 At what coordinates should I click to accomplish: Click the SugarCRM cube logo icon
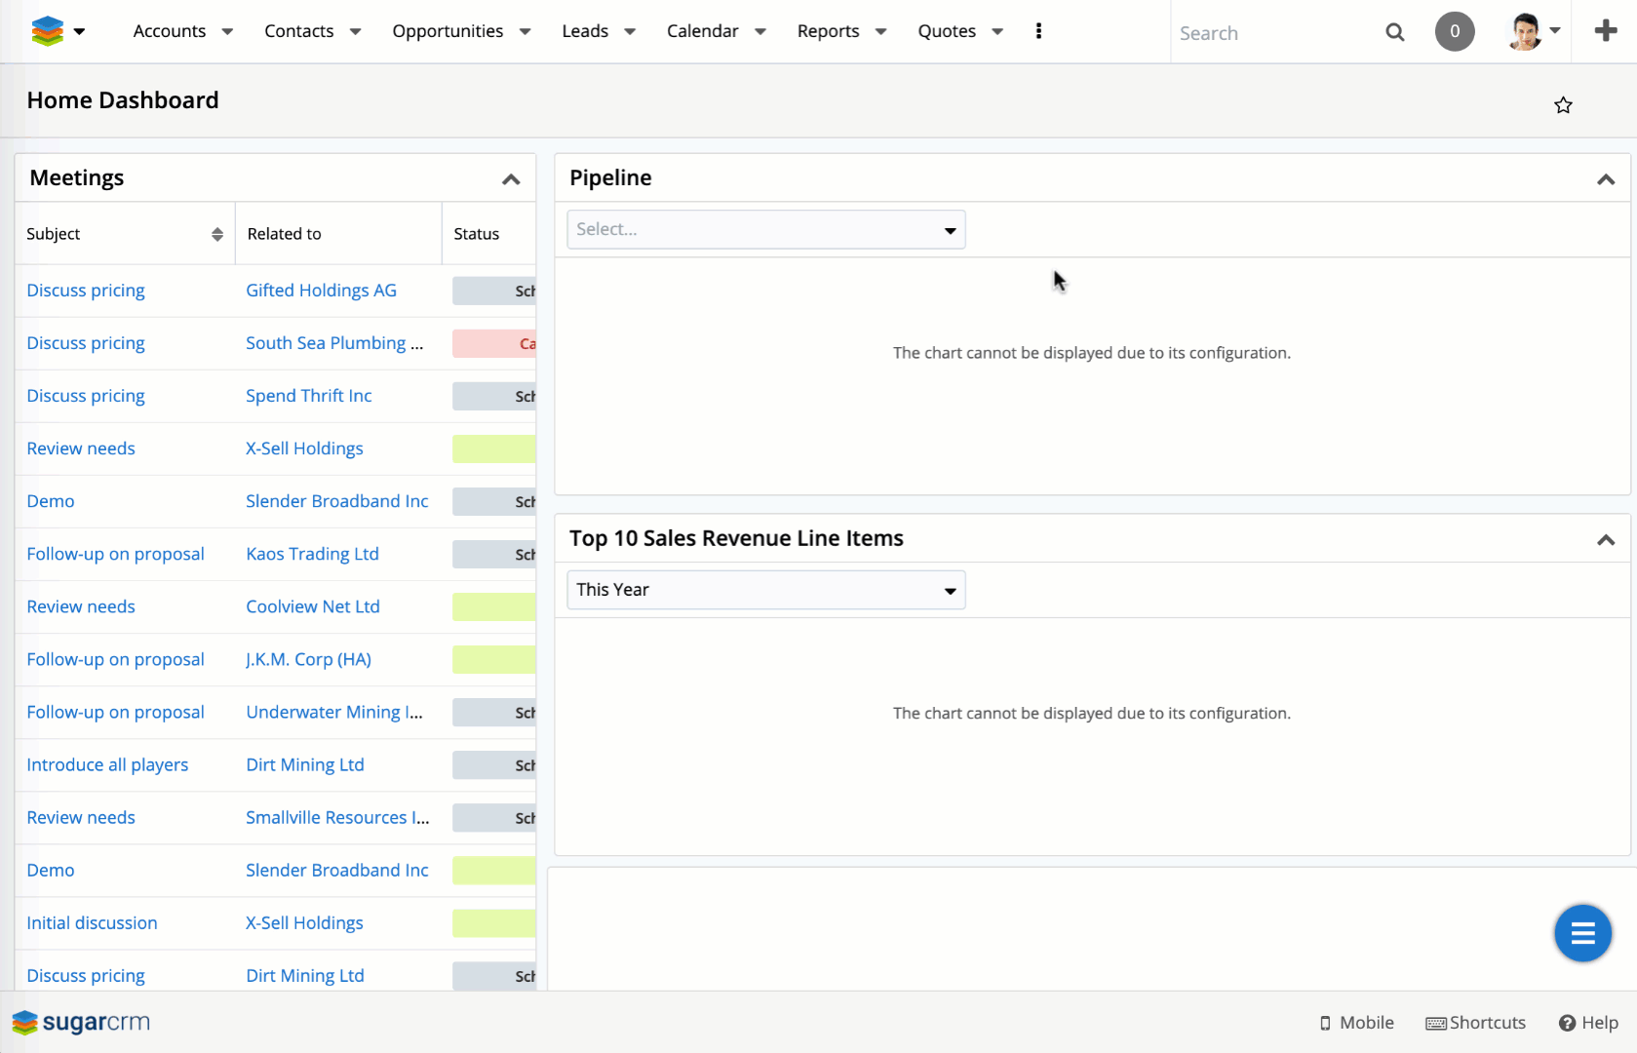click(x=47, y=31)
